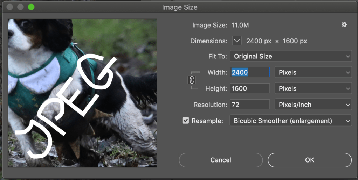Click the Height label scrubber
This screenshot has width=358, height=180.
tap(216, 88)
